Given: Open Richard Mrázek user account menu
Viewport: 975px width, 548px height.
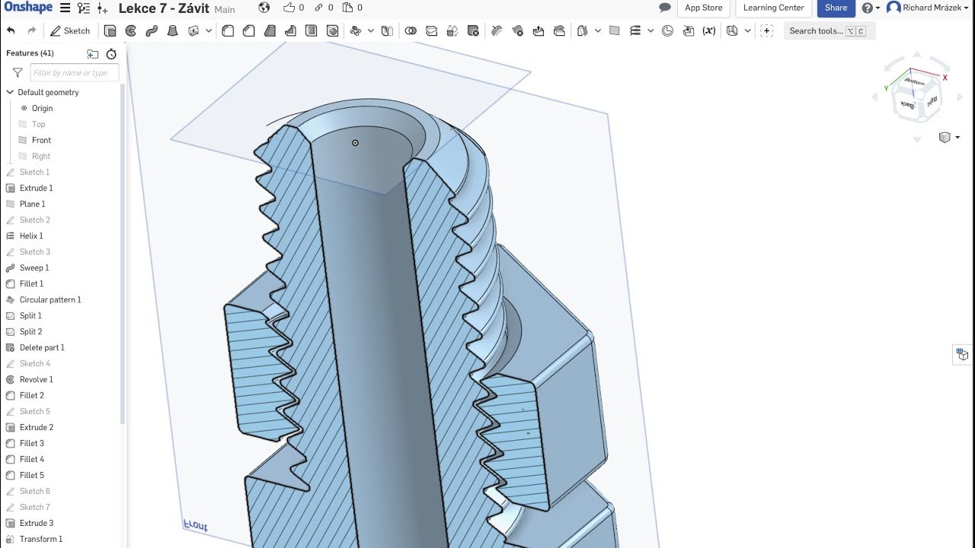Looking at the screenshot, I should point(929,8).
